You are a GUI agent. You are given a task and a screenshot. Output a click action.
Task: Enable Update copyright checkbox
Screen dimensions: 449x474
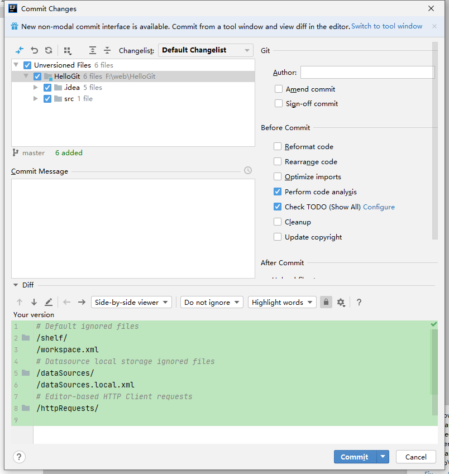[277, 237]
